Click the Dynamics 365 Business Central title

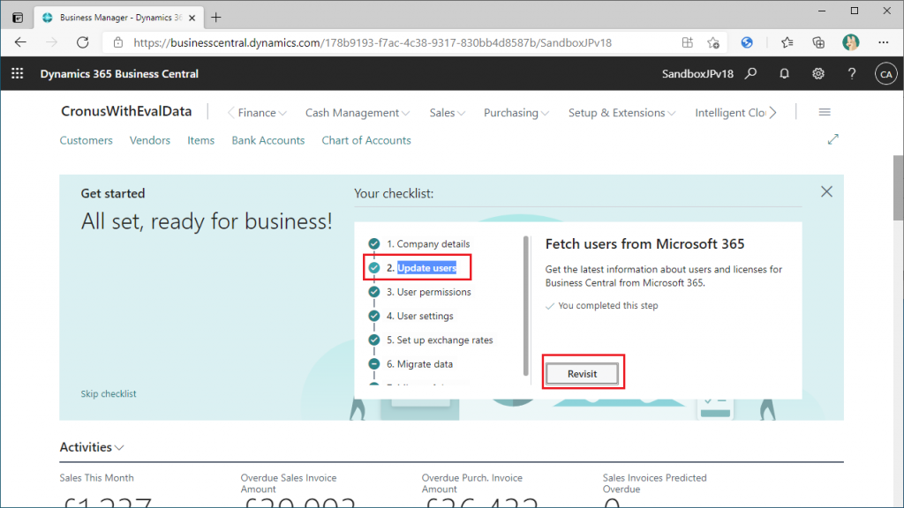(119, 74)
